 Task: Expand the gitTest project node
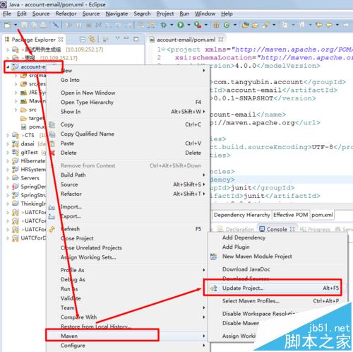[8, 153]
